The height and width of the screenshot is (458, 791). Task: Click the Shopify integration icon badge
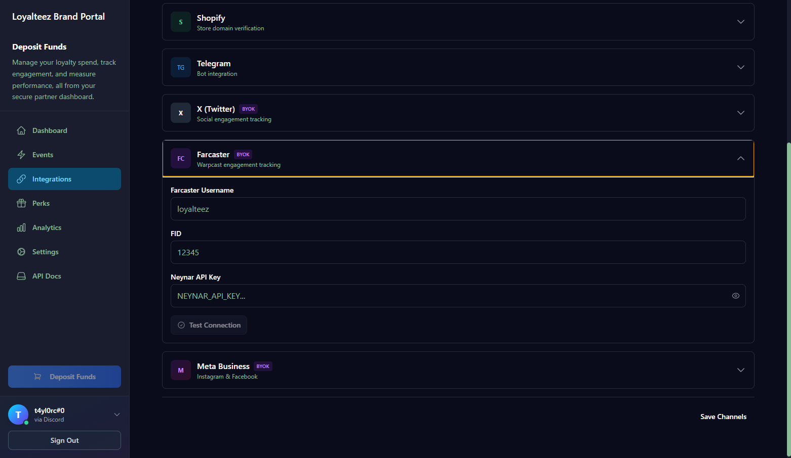tap(180, 22)
